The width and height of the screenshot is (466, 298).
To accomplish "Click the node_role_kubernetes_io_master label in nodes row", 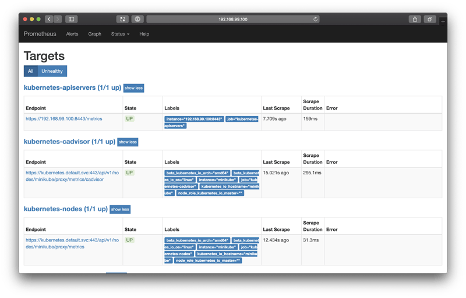I will pos(208,261).
